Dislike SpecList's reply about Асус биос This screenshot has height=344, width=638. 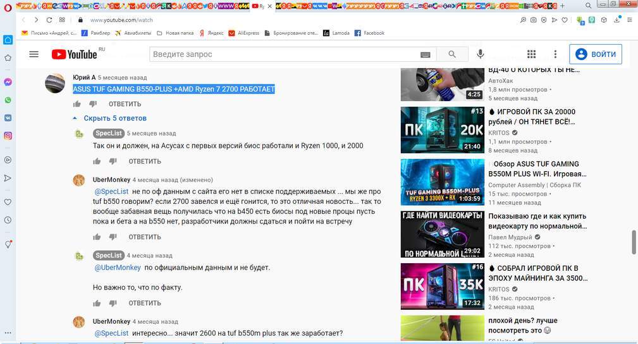click(x=113, y=161)
